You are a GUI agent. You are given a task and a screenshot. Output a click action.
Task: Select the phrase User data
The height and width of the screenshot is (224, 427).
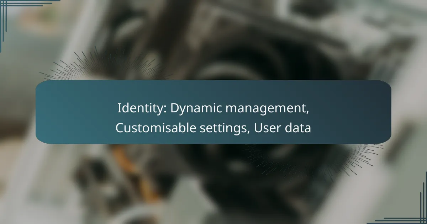click(283, 128)
